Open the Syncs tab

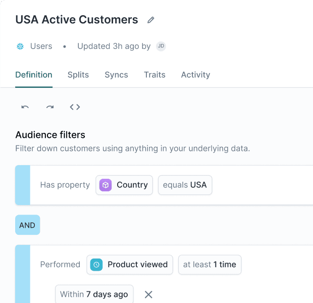[x=116, y=75]
